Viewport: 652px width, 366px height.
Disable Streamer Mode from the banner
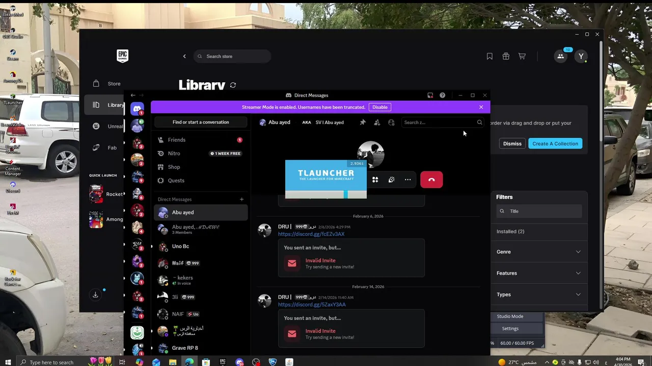(380, 107)
